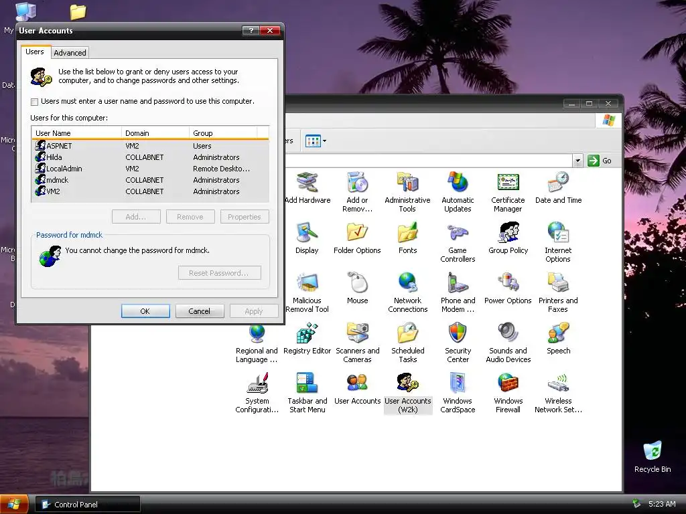Select the VM2 user row

point(150,191)
